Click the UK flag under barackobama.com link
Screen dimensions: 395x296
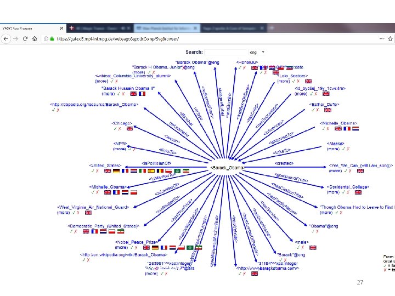coord(255,274)
